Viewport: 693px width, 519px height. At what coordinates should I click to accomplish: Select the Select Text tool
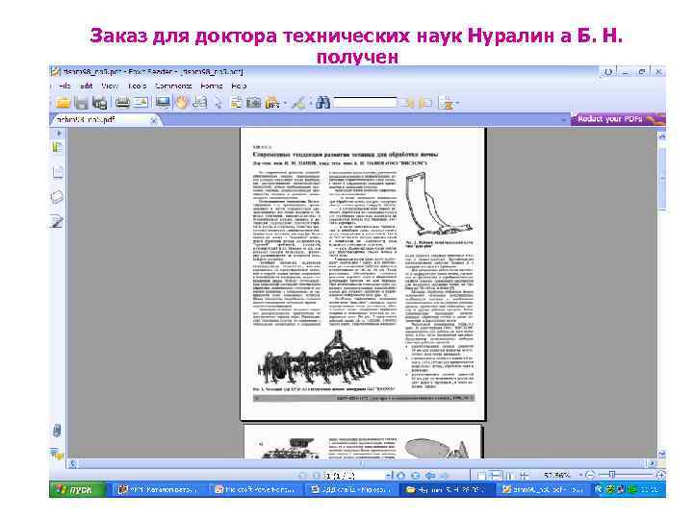pos(200,103)
